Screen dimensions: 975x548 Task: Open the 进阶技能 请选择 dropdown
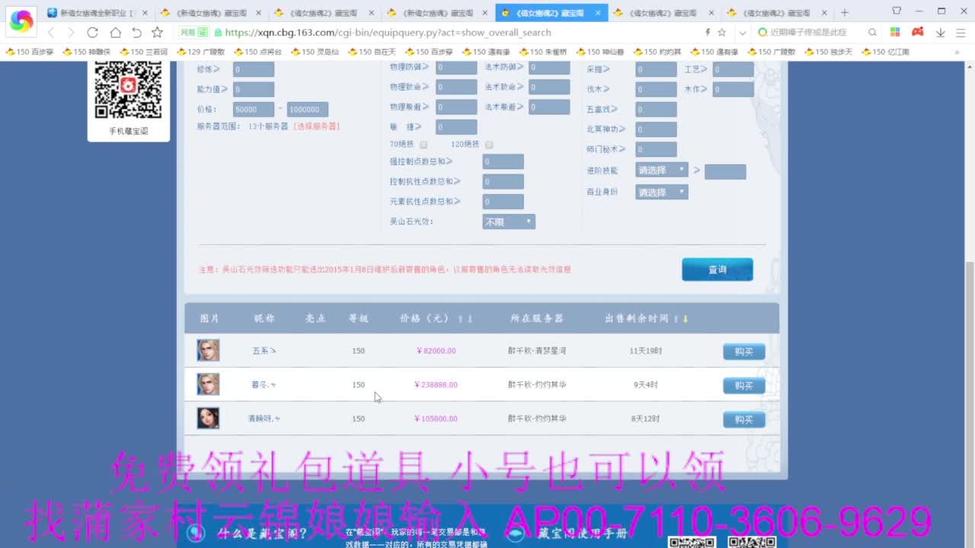click(x=661, y=169)
